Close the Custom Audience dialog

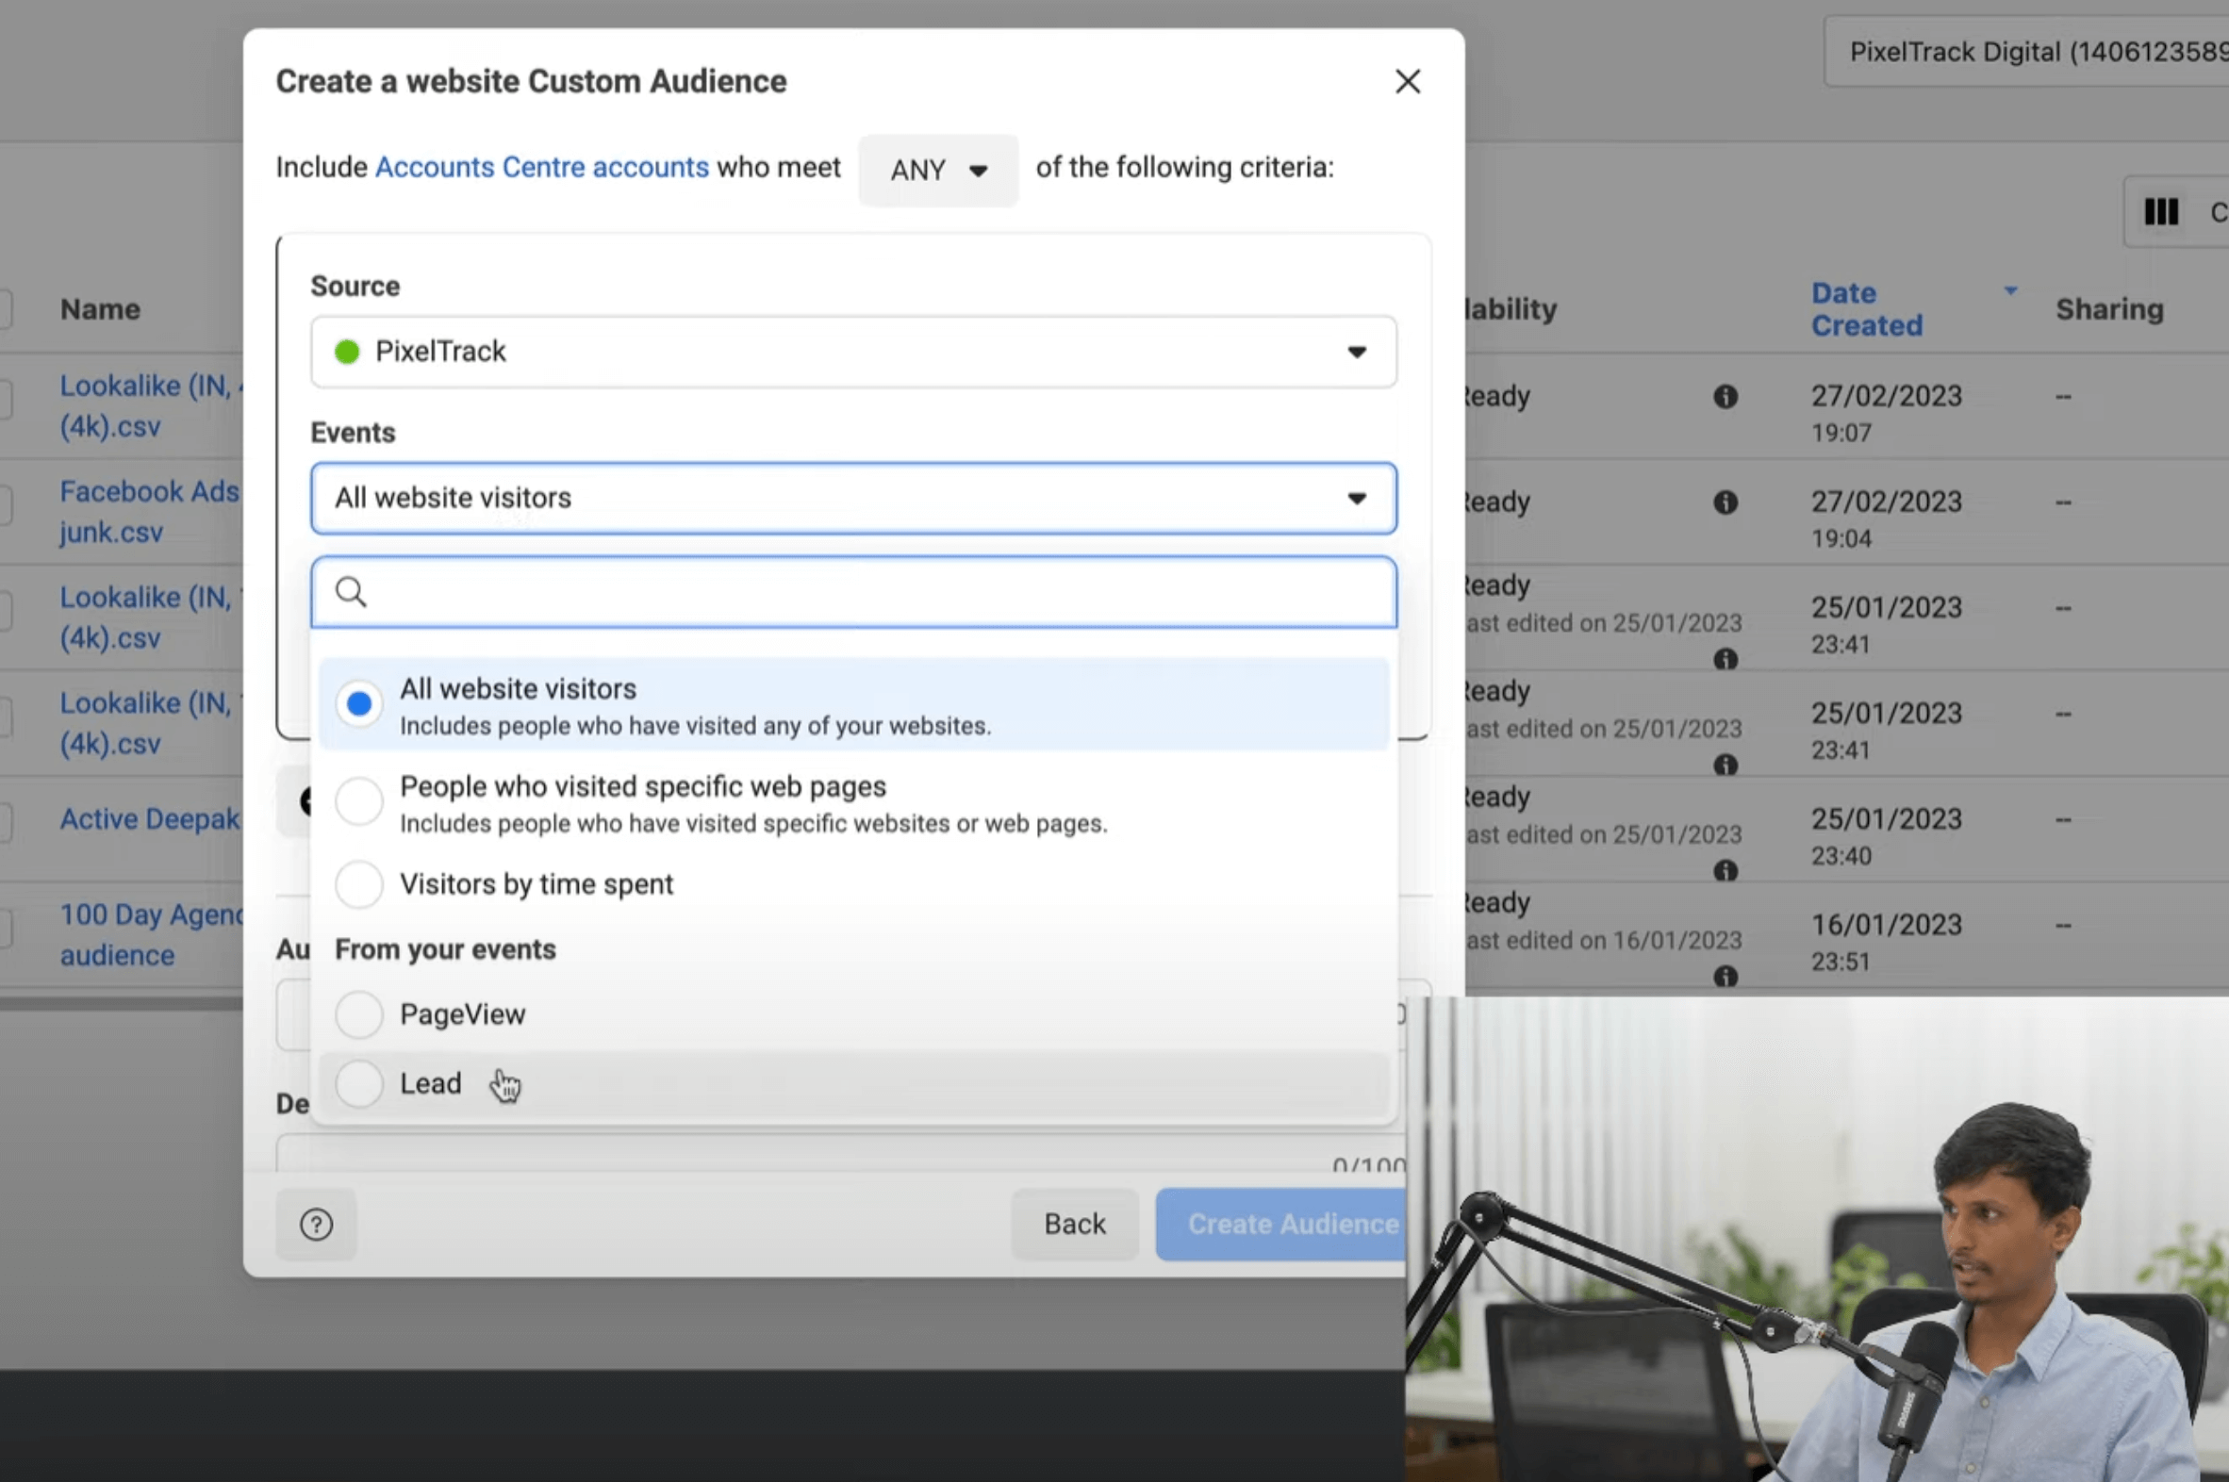pos(1407,82)
